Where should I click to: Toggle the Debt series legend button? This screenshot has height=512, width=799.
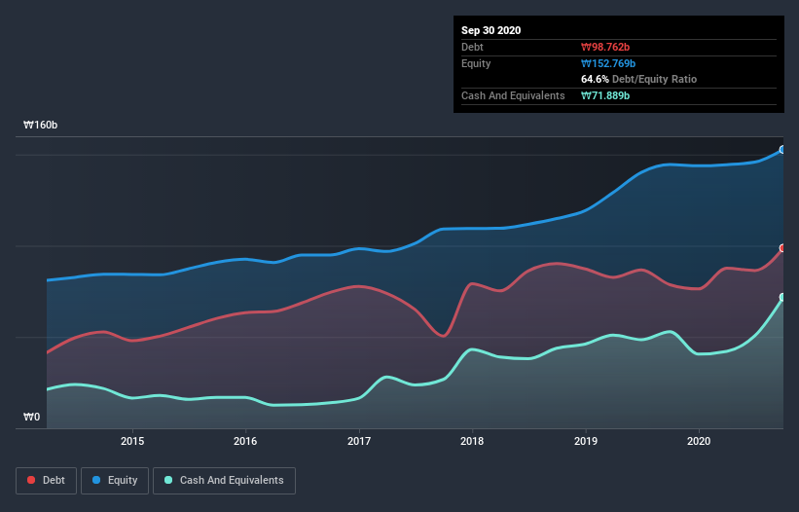click(47, 481)
